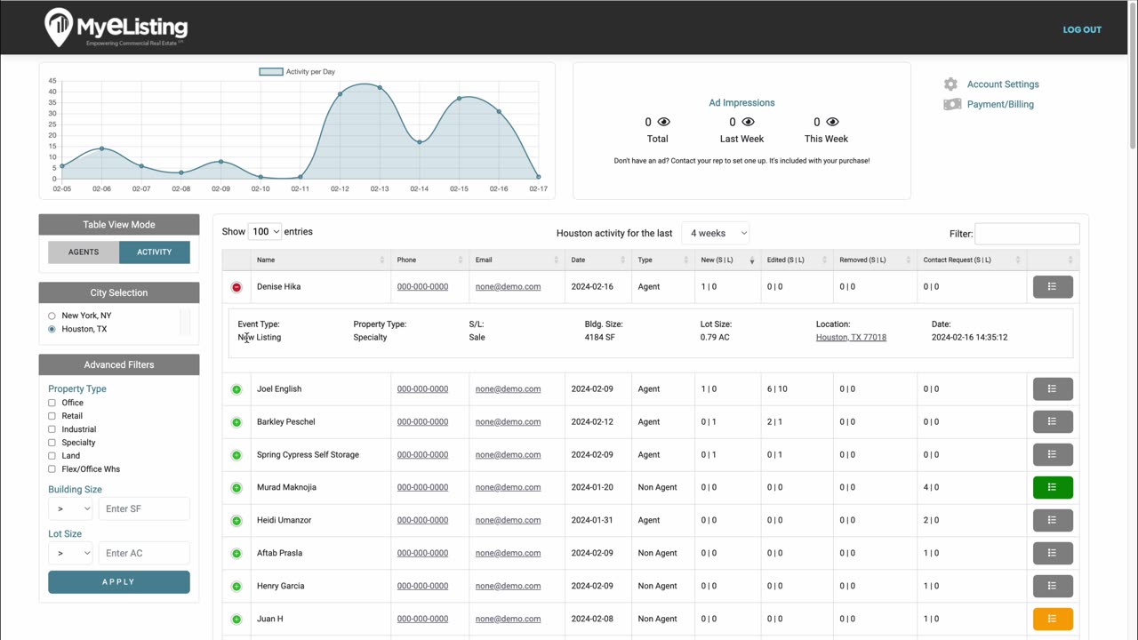Expand Aftab Prasla row details

(x=236, y=554)
